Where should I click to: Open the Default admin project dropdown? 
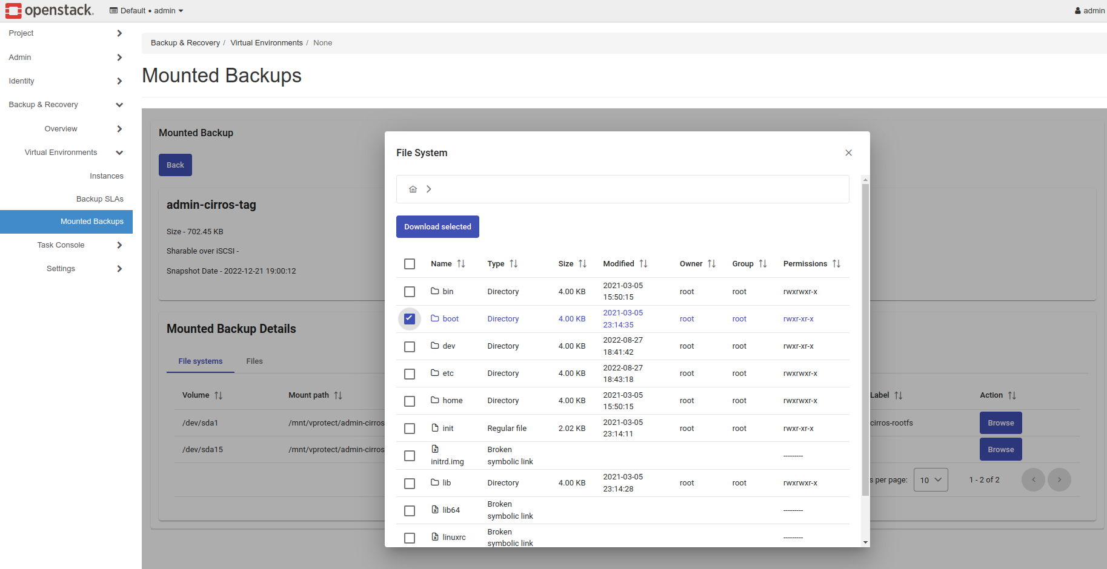point(147,11)
